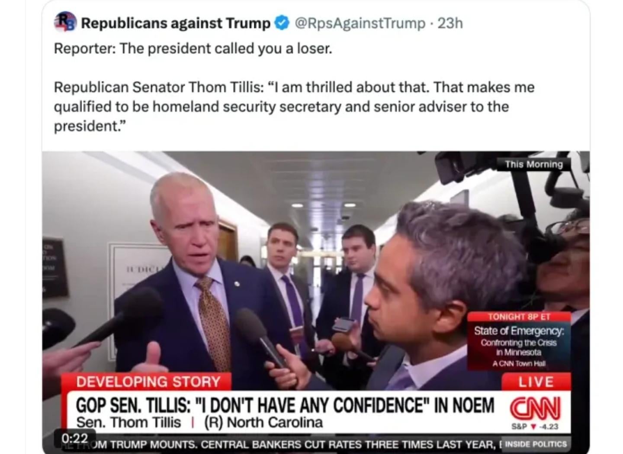Screen dimensions: 623x454
Task: Click the tweet text quoting Thom Tillis
Action: tap(294, 107)
